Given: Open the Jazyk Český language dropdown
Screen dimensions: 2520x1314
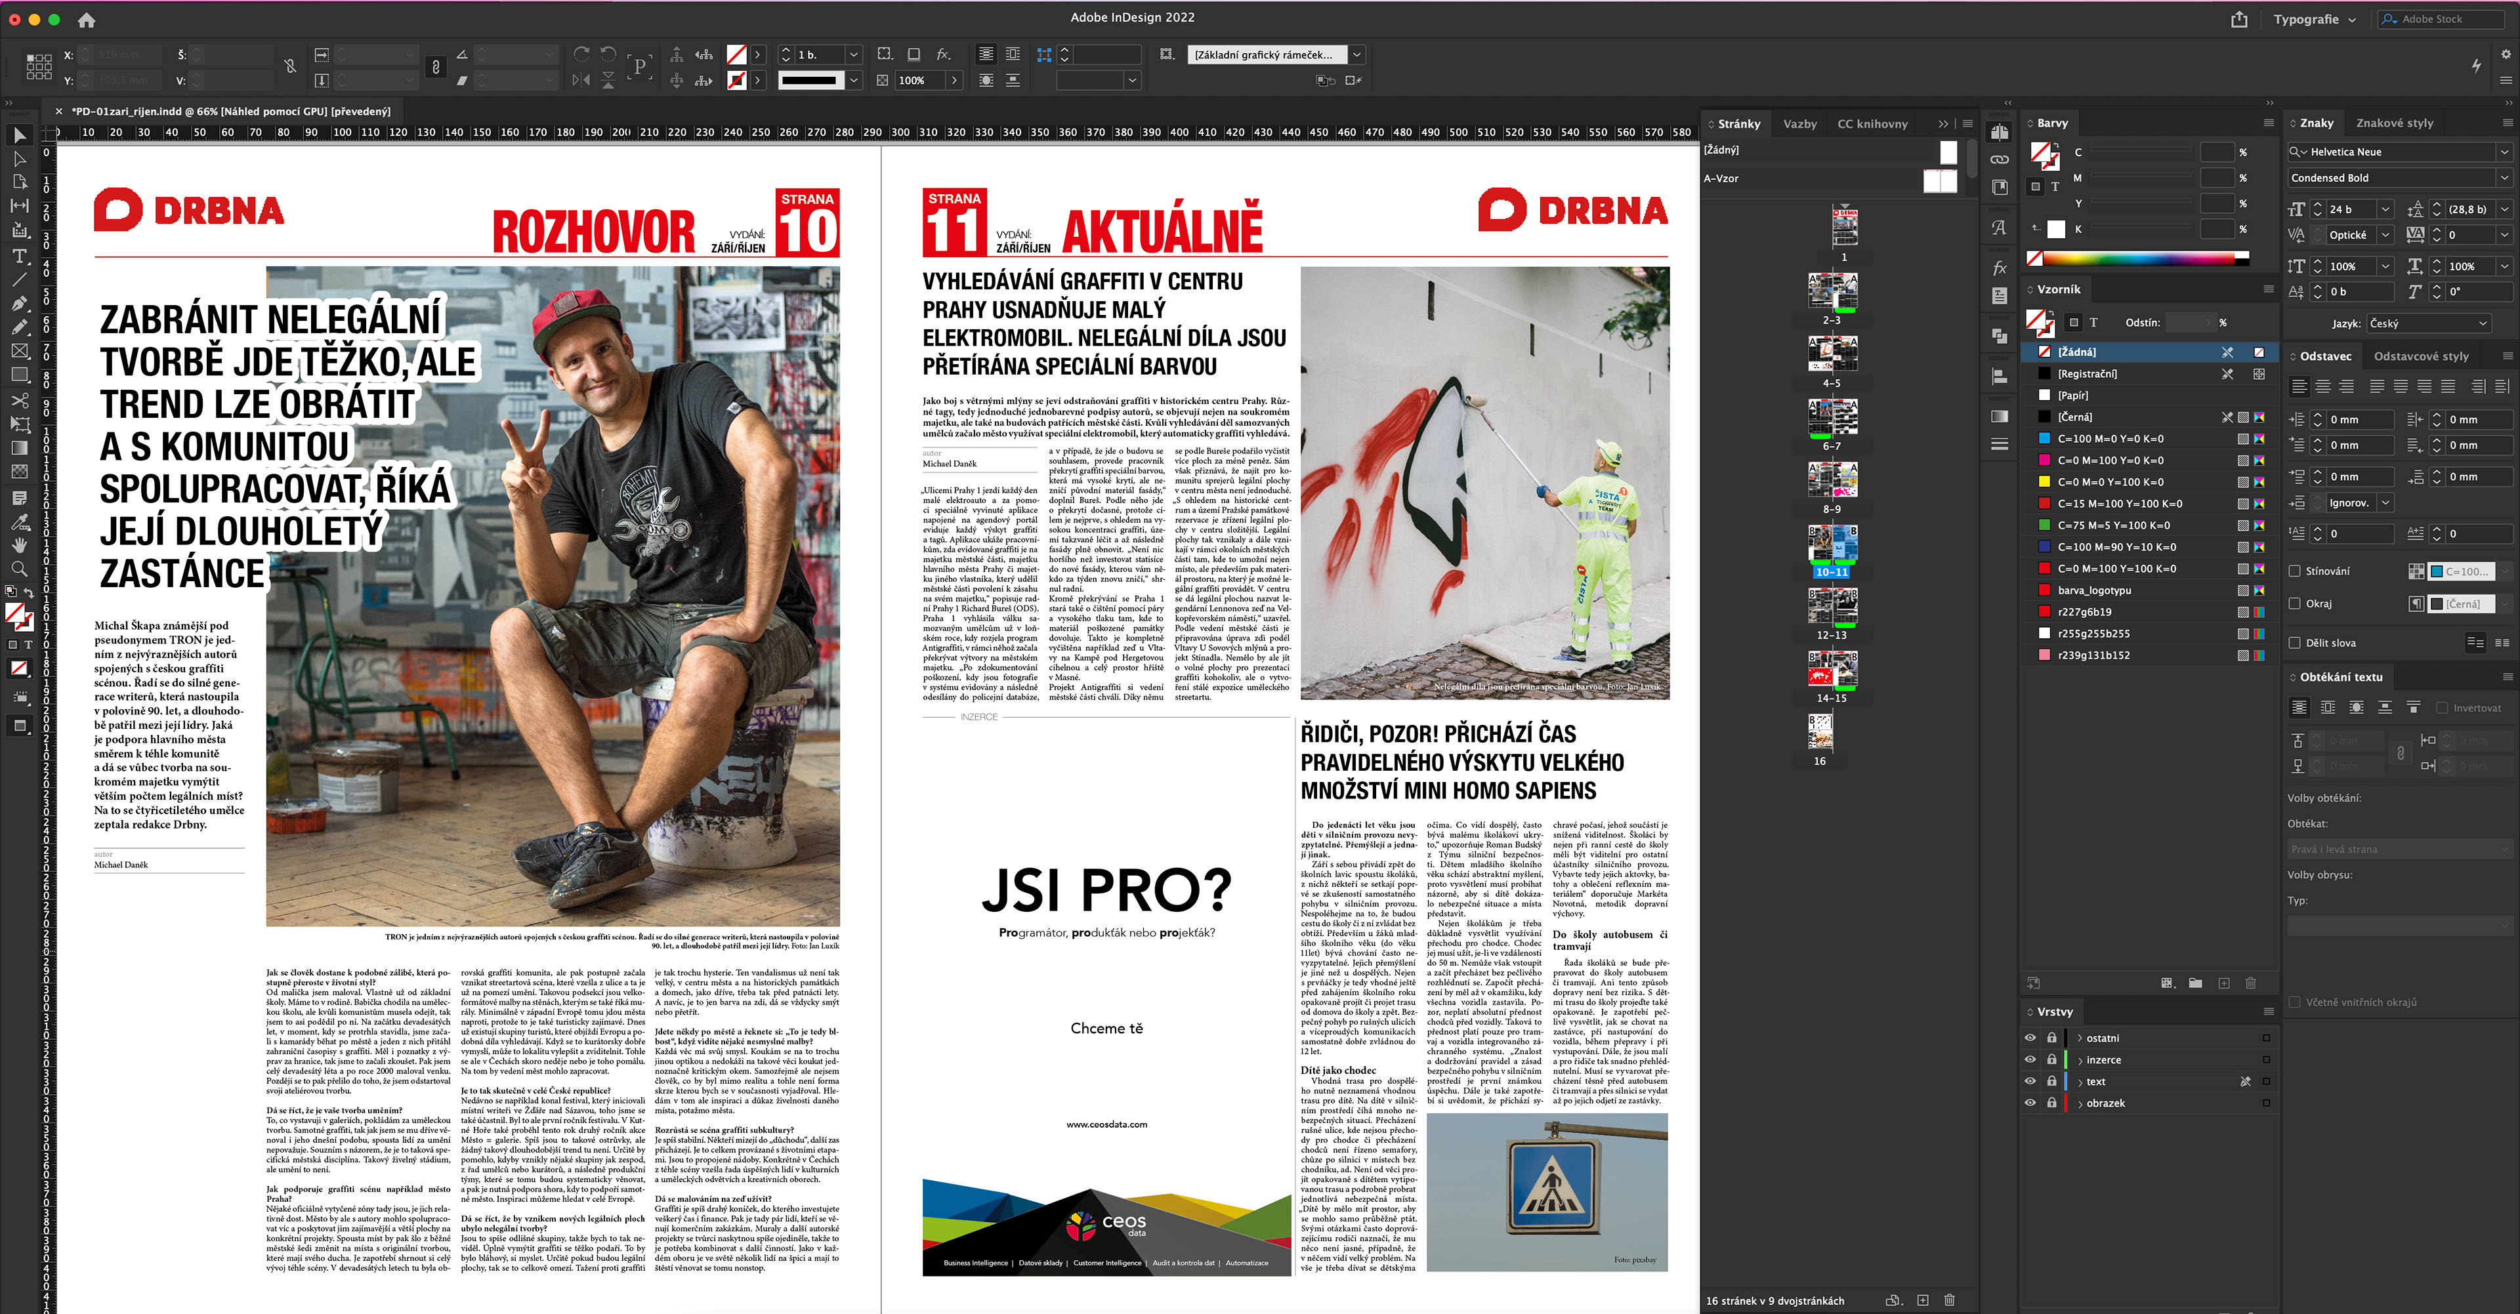Looking at the screenshot, I should click(2428, 323).
